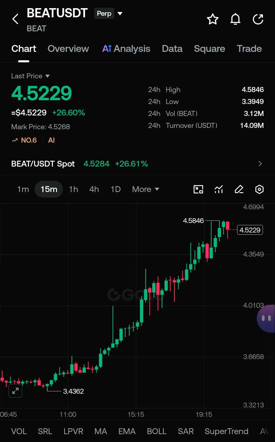275x442 pixels.
Task: Toggle the SRL indicator
Action: point(45,431)
